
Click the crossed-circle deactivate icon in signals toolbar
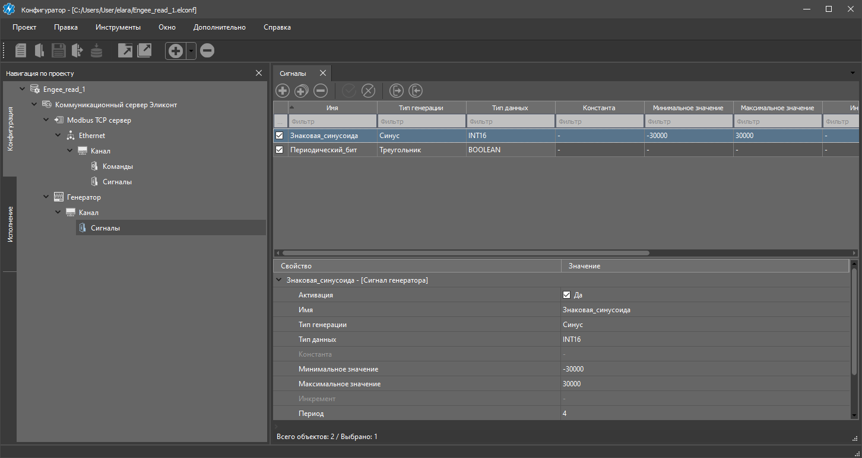(369, 91)
